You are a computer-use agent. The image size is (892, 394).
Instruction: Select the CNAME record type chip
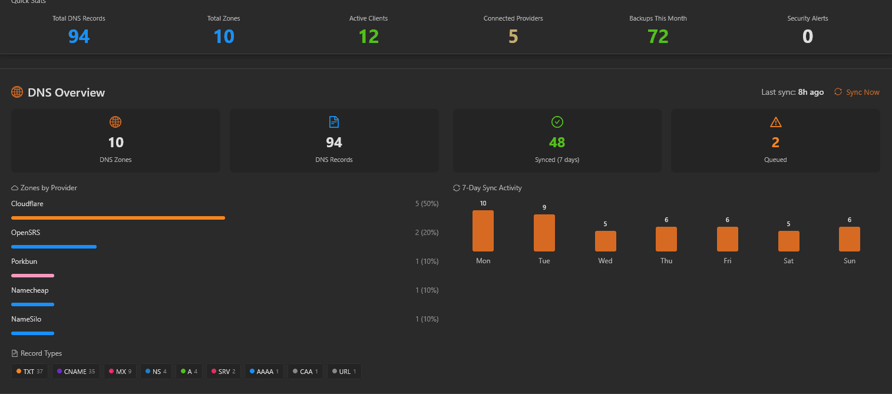click(76, 372)
